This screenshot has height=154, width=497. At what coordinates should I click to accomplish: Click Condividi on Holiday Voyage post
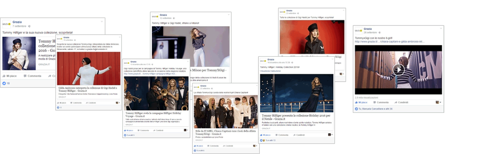(159, 131)
